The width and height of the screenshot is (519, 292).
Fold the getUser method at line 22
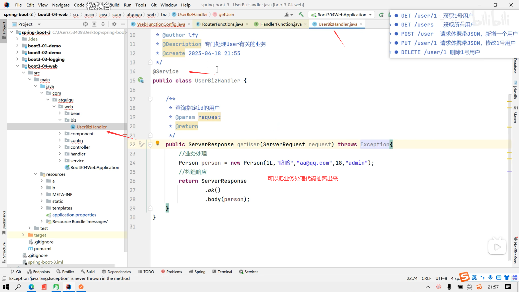click(x=150, y=145)
